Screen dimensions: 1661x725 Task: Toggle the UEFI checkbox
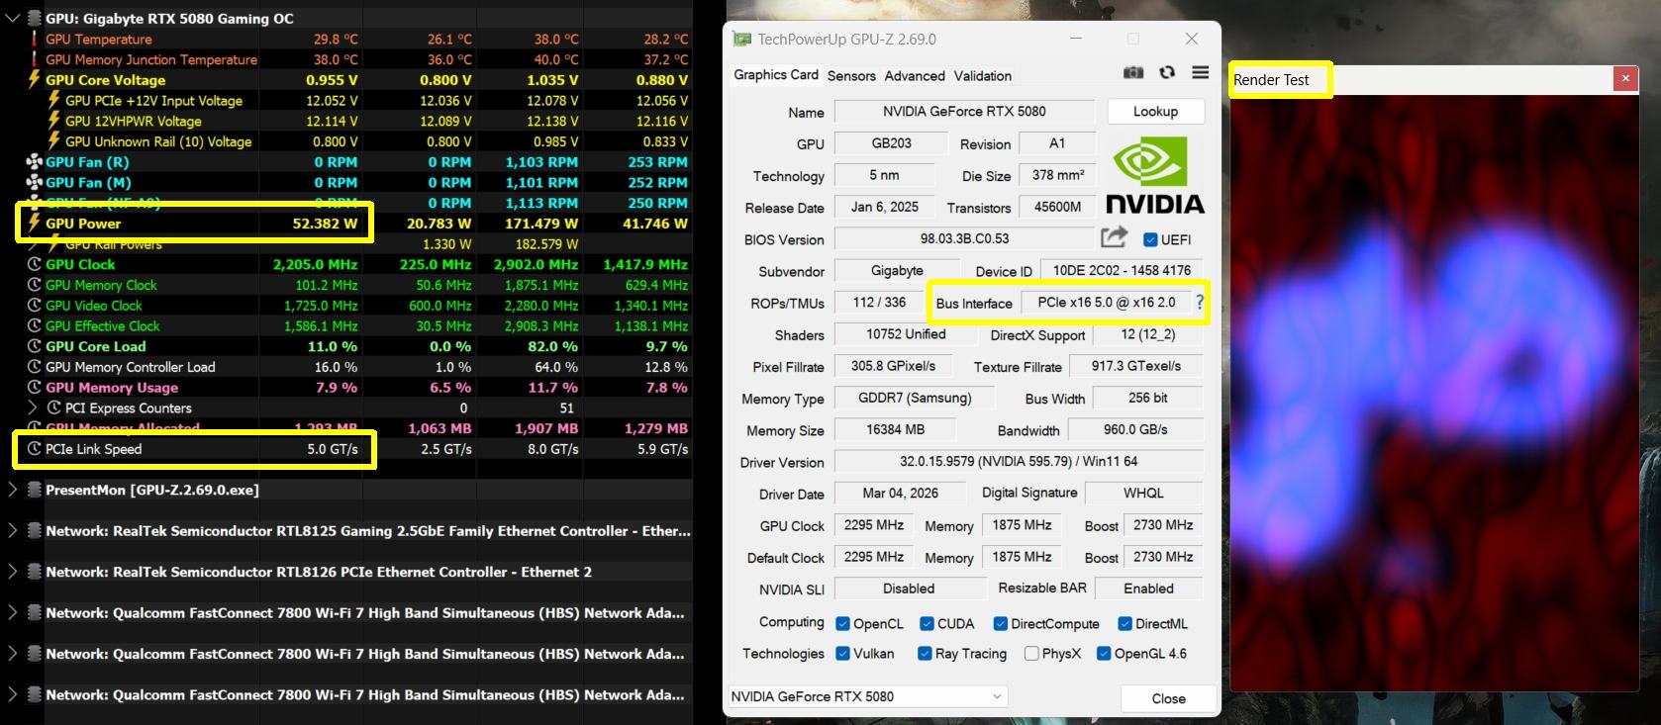[1150, 239]
